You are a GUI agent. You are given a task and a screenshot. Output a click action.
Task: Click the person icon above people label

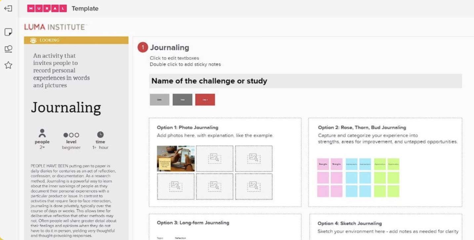pyautogui.click(x=42, y=134)
